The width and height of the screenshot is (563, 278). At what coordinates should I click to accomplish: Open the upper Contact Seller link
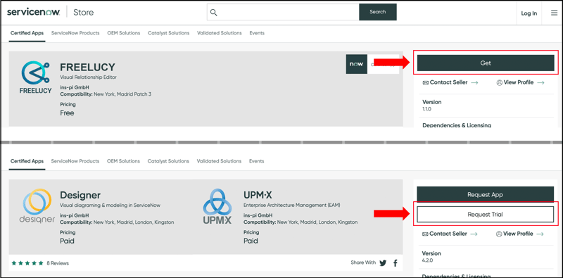(449, 82)
